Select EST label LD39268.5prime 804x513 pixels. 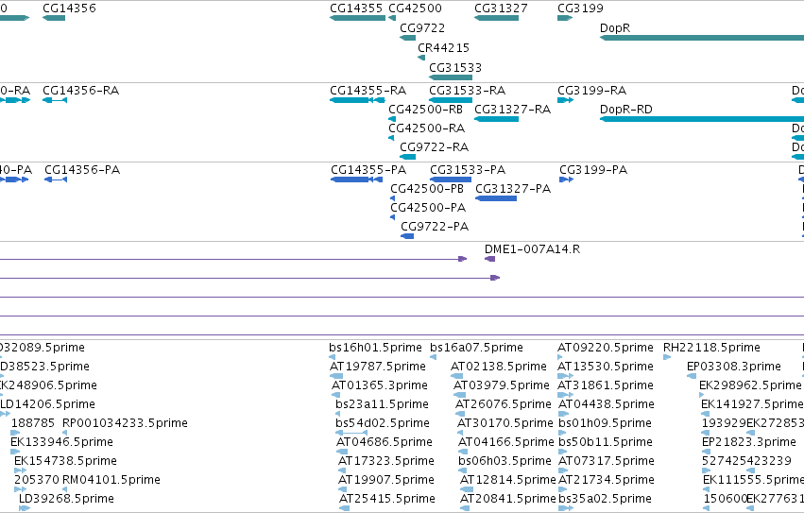pos(67,499)
